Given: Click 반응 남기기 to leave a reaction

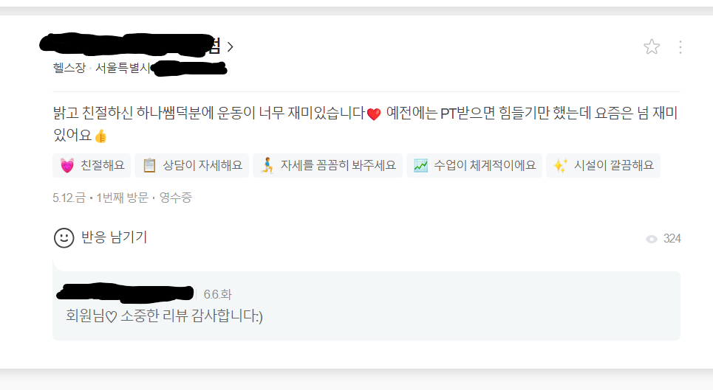Looking at the screenshot, I should point(114,237).
